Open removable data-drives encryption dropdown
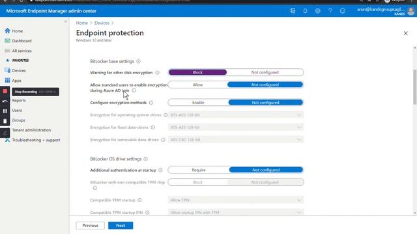 236,140
